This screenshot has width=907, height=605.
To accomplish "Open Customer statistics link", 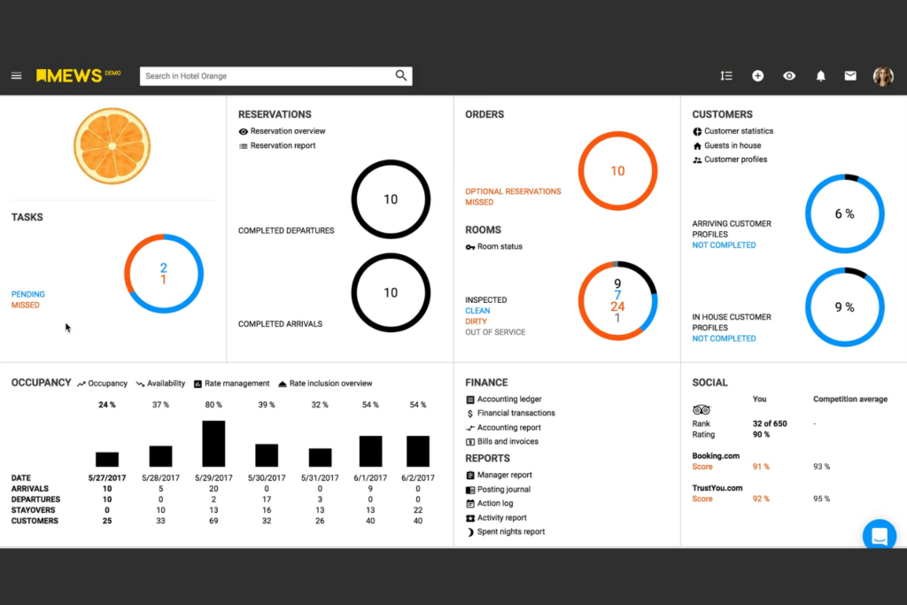I will point(739,131).
